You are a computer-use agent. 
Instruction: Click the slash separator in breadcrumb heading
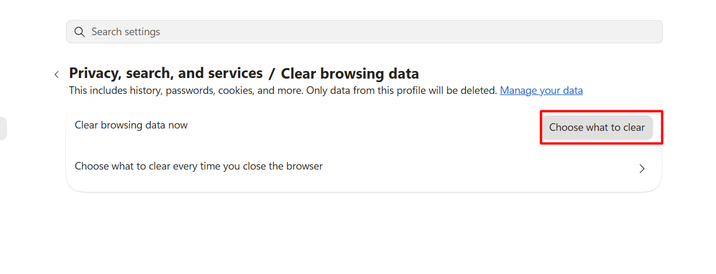point(272,74)
